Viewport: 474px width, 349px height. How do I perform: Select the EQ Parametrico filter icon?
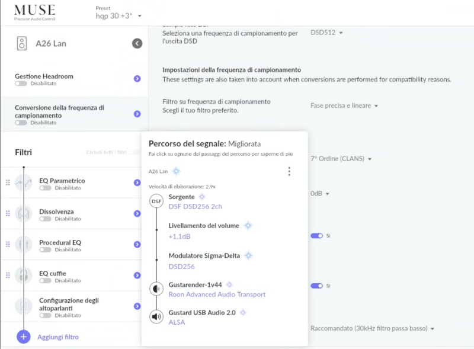click(x=25, y=181)
